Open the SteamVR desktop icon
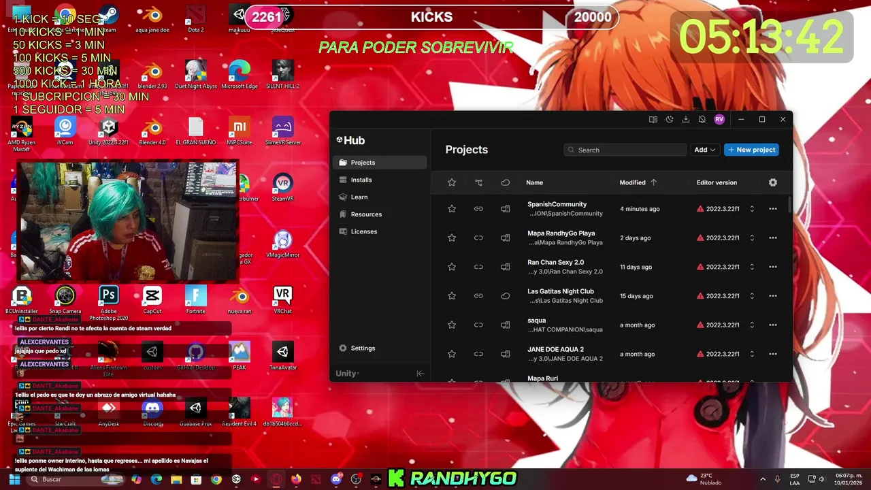This screenshot has width=871, height=490. coord(282,188)
